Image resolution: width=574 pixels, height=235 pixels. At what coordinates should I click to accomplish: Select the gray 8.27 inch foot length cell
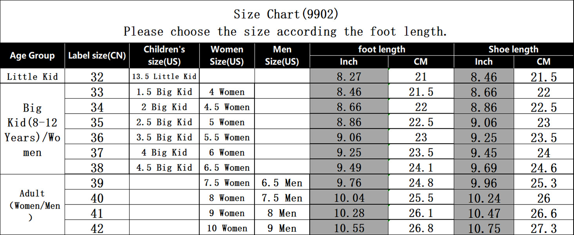(x=349, y=76)
